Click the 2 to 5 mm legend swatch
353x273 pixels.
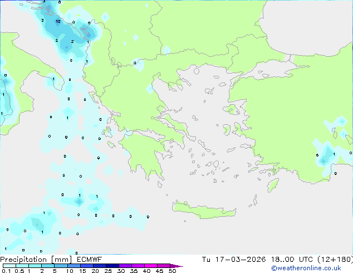(x=48, y=266)
